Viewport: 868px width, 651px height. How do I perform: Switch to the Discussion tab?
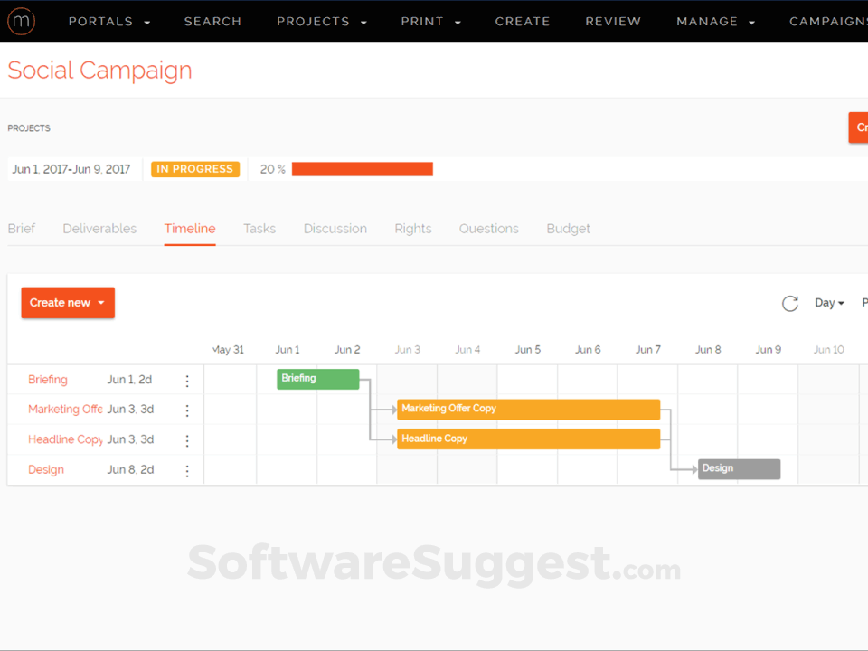tap(335, 228)
